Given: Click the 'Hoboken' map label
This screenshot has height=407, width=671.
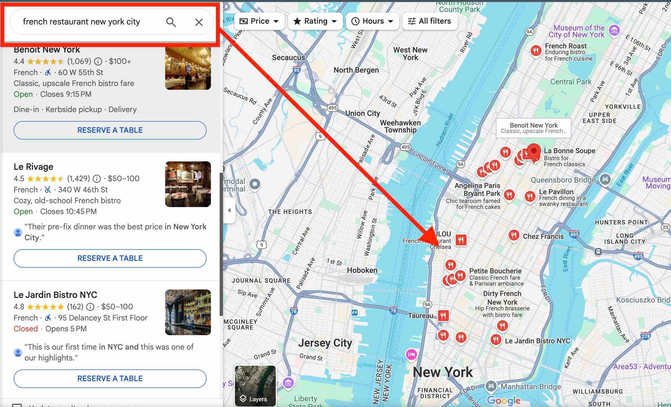Looking at the screenshot, I should coord(362,270).
